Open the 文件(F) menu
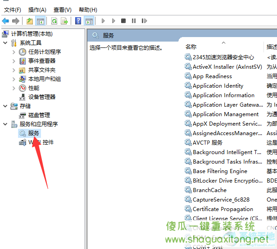This screenshot has height=249, width=277. point(13,10)
